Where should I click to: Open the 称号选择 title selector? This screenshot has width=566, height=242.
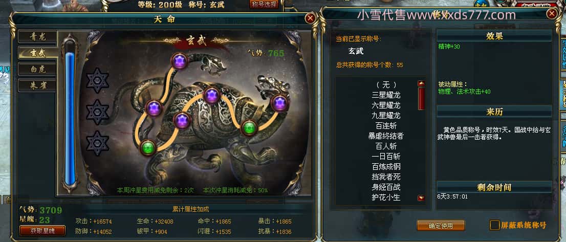click(264, 4)
